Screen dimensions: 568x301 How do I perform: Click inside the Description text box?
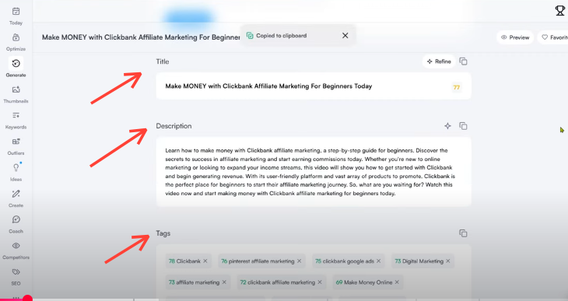pos(314,172)
